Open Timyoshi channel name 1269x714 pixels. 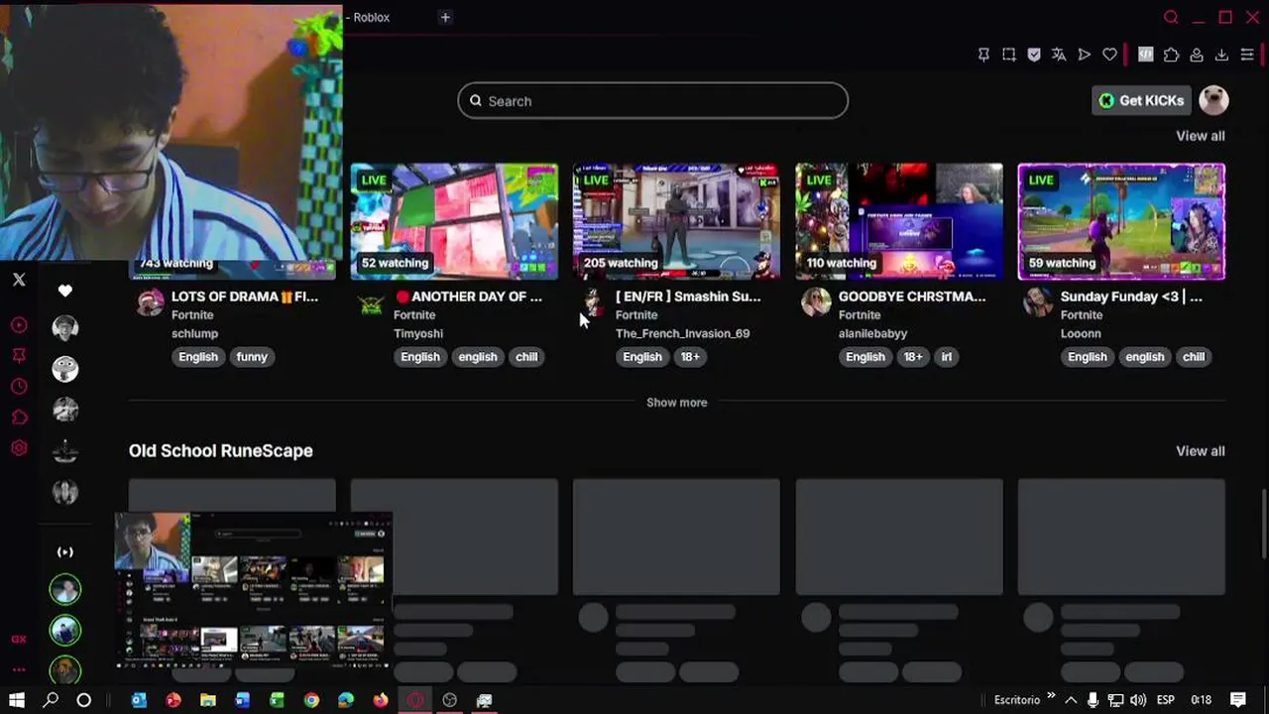click(418, 334)
